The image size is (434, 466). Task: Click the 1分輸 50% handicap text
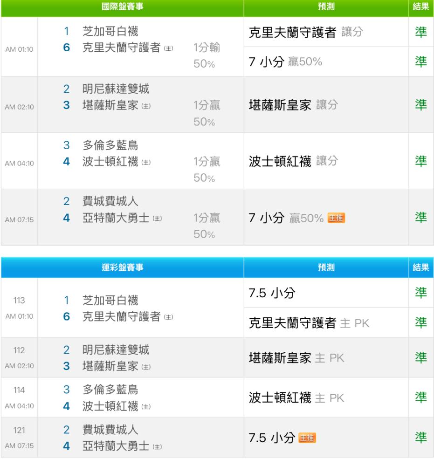pyautogui.click(x=207, y=55)
